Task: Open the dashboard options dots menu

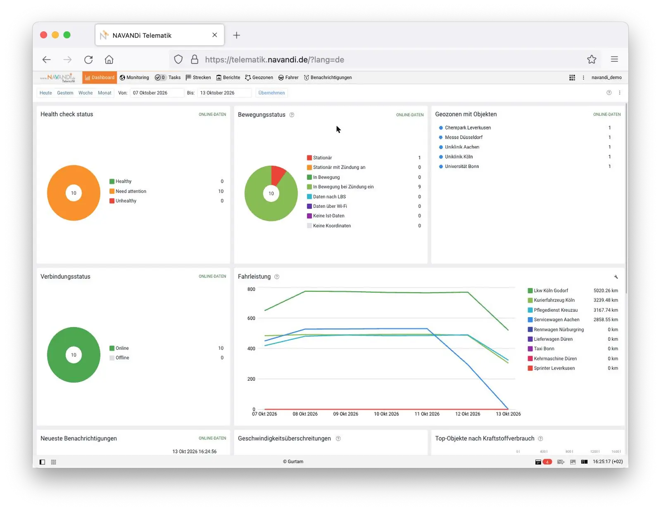Action: click(620, 93)
